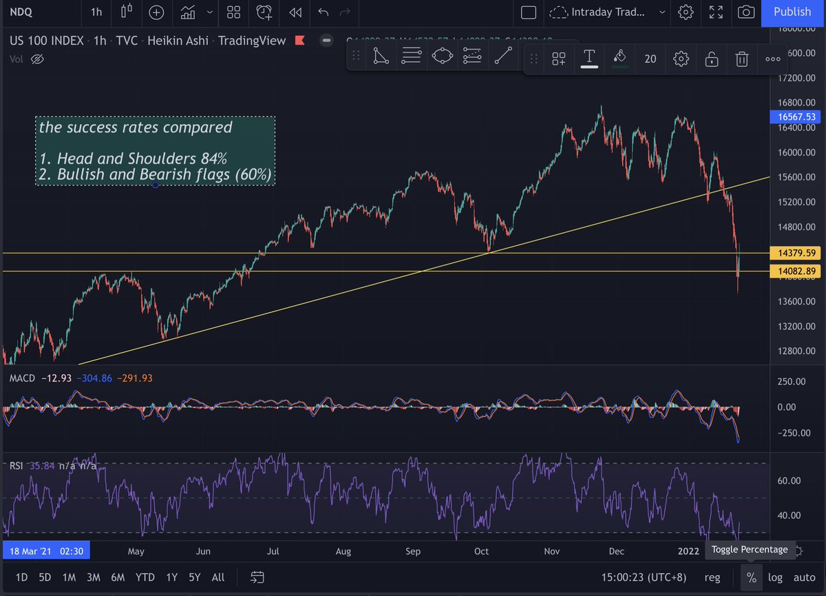Collapse the chart legend using the minus button
Image resolution: width=826 pixels, height=596 pixels.
pyautogui.click(x=326, y=41)
